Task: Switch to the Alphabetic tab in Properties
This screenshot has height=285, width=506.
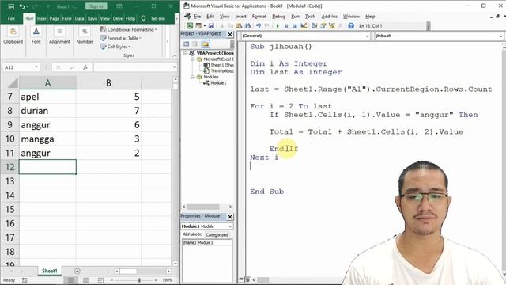Action: coord(192,234)
